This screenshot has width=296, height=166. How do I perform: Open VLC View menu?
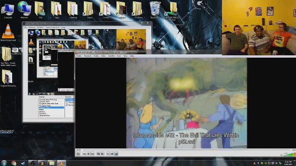click(x=125, y=56)
